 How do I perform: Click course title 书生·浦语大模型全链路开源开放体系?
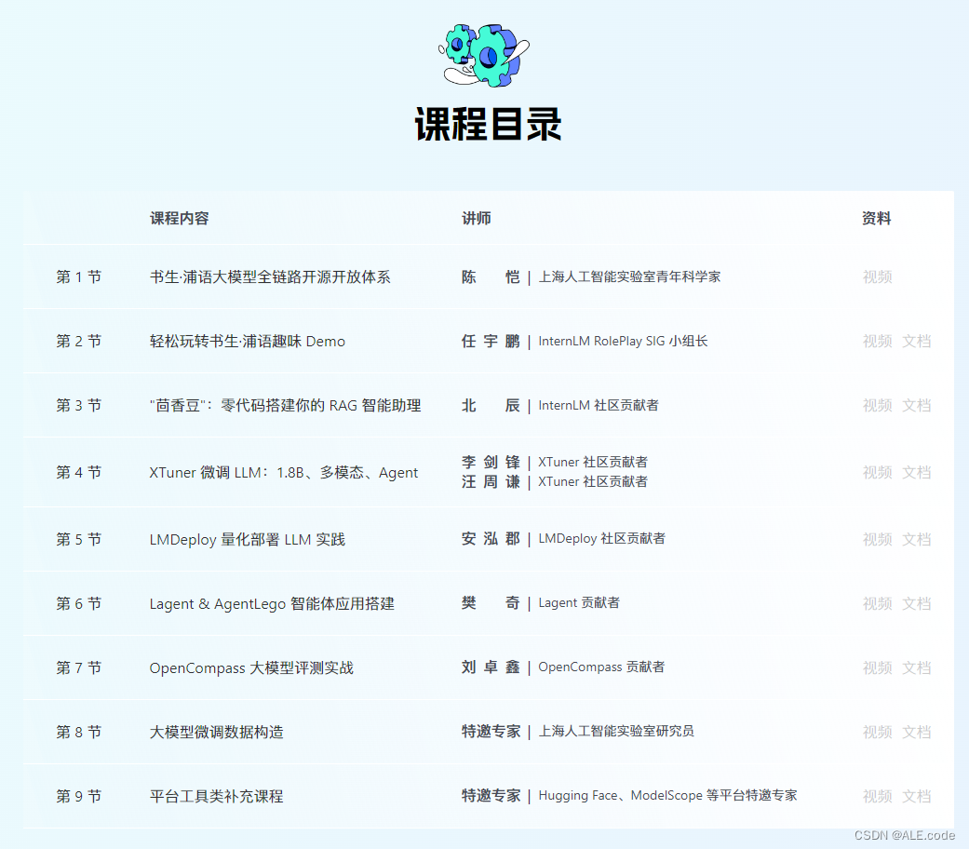point(270,276)
